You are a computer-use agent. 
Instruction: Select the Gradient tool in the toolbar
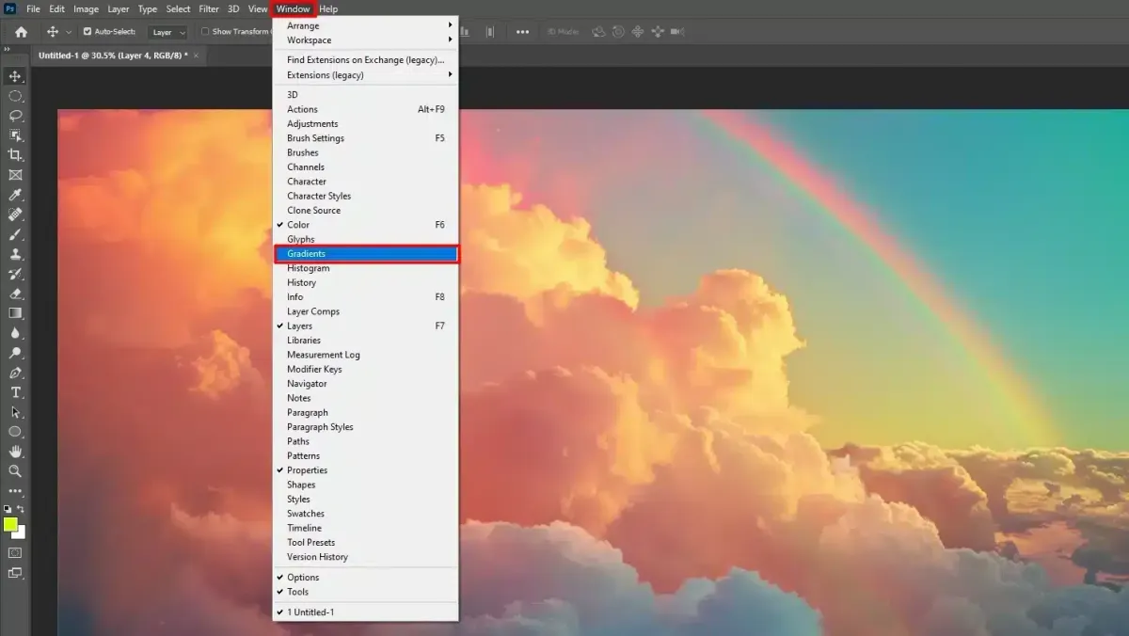click(15, 313)
